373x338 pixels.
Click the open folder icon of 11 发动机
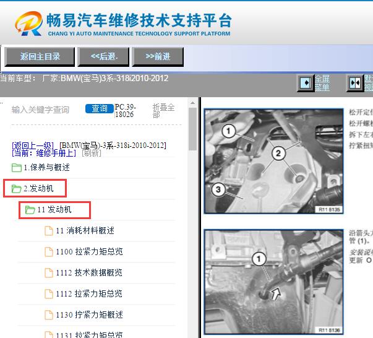(x=30, y=210)
